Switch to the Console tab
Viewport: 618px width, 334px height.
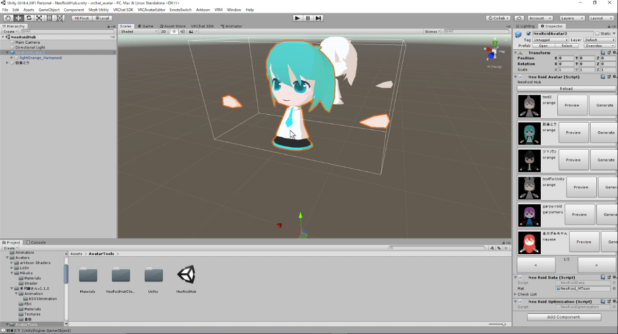click(x=36, y=242)
